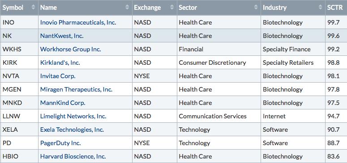Click Sector column sort arrows
The image size is (347, 163).
tap(256, 7)
